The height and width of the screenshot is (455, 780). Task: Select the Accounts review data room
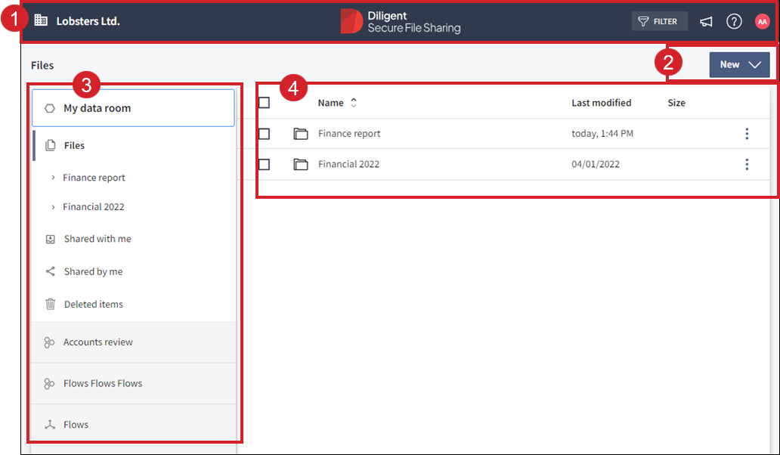(98, 342)
